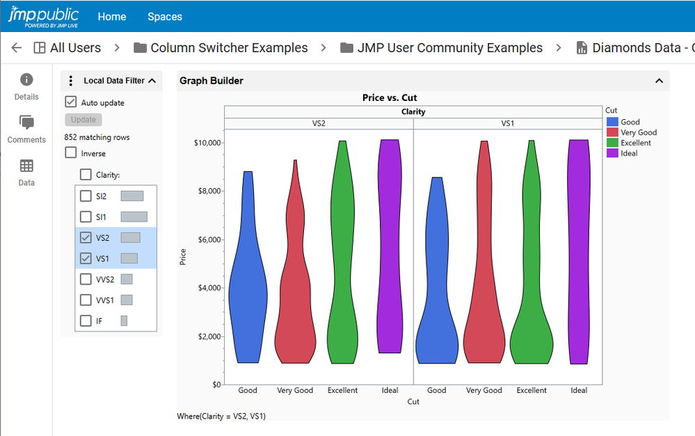Image resolution: width=695 pixels, height=436 pixels.
Task: Open JMP User Community Examples breadcrumb
Action: click(449, 48)
